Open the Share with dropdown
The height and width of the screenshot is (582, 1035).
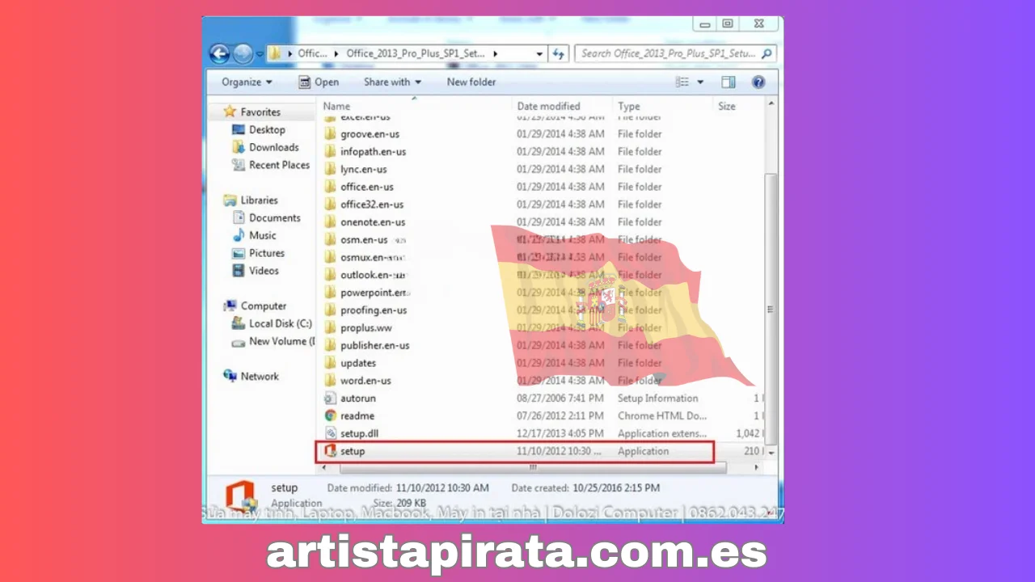point(392,82)
